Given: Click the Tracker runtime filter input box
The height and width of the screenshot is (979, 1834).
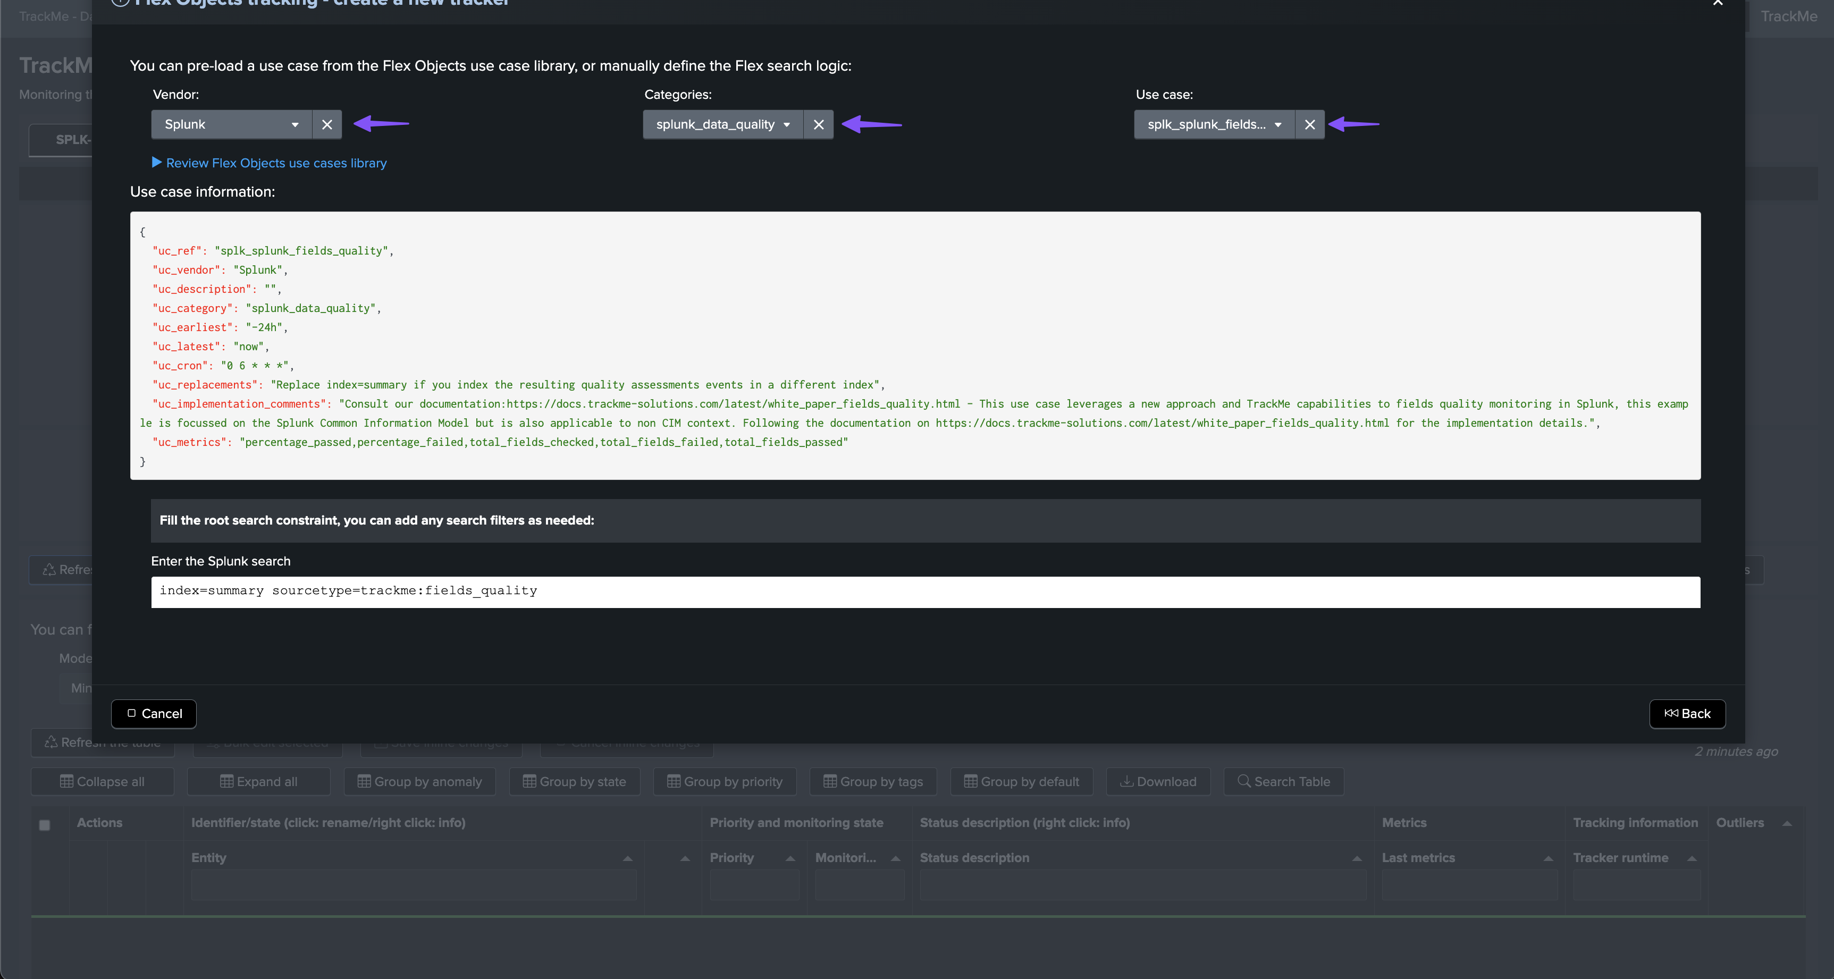Looking at the screenshot, I should pyautogui.click(x=1637, y=885).
